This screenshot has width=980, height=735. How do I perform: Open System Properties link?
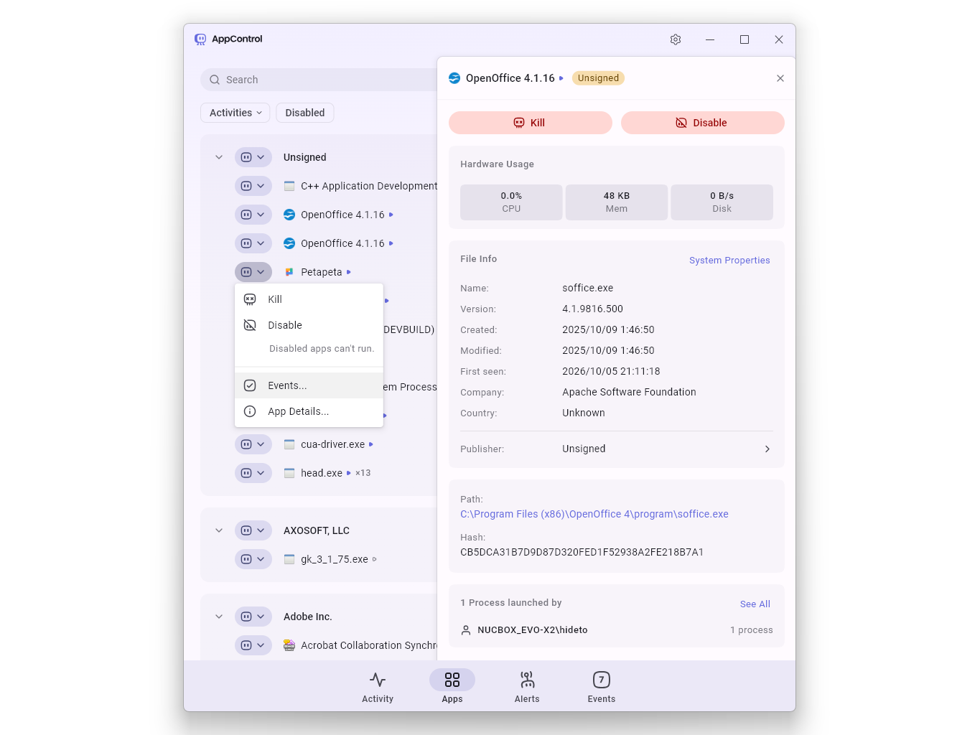click(729, 261)
